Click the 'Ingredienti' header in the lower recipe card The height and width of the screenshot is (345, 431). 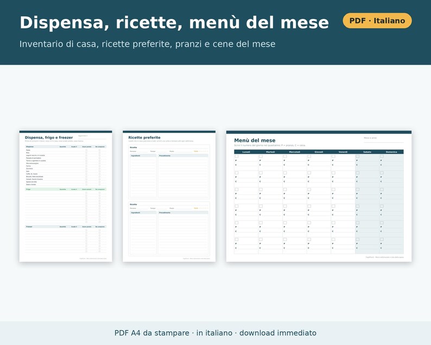coord(143,212)
